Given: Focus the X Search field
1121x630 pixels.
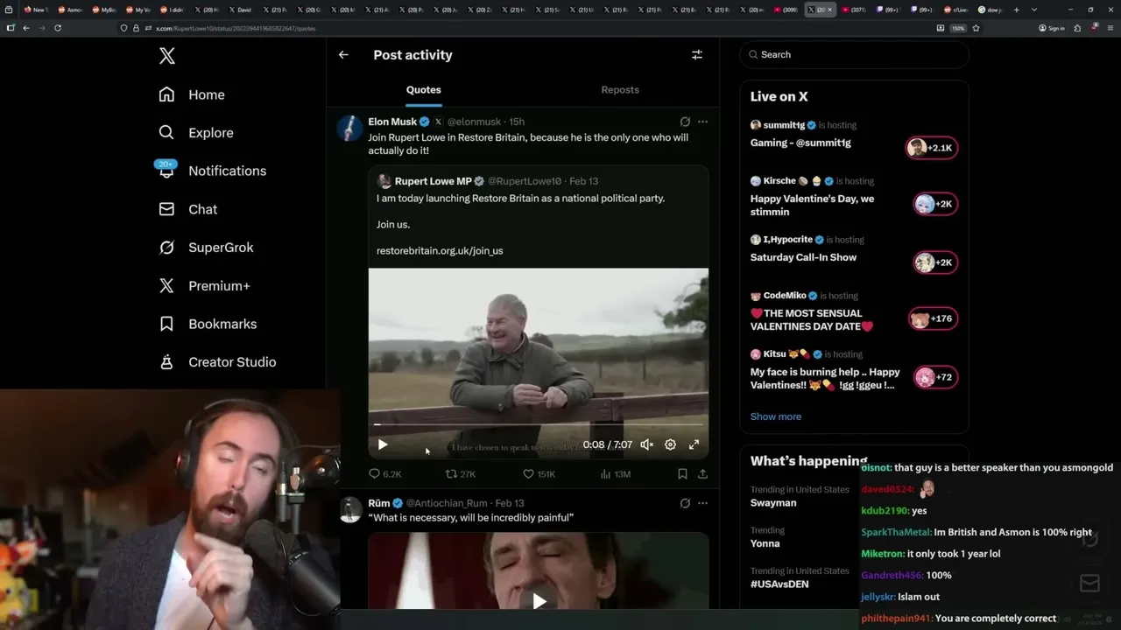Looking at the screenshot, I should coord(855,54).
